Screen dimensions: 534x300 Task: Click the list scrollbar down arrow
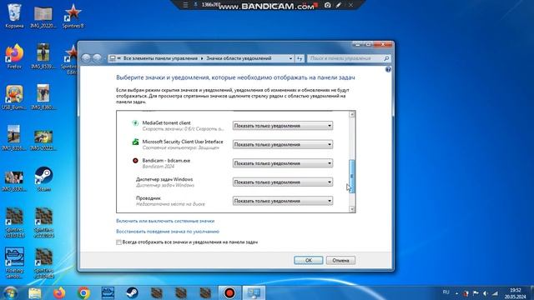coord(352,209)
